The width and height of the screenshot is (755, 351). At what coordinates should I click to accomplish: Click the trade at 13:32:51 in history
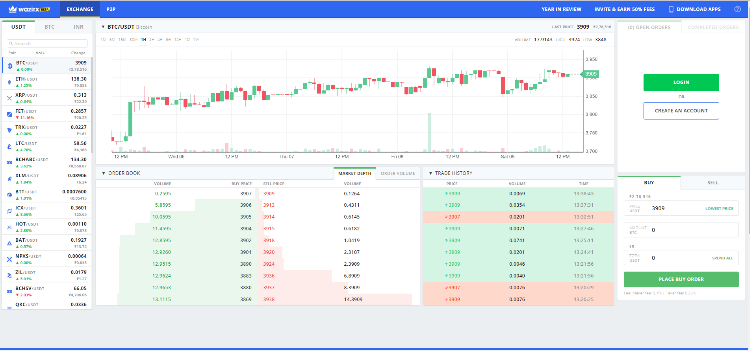(518, 217)
